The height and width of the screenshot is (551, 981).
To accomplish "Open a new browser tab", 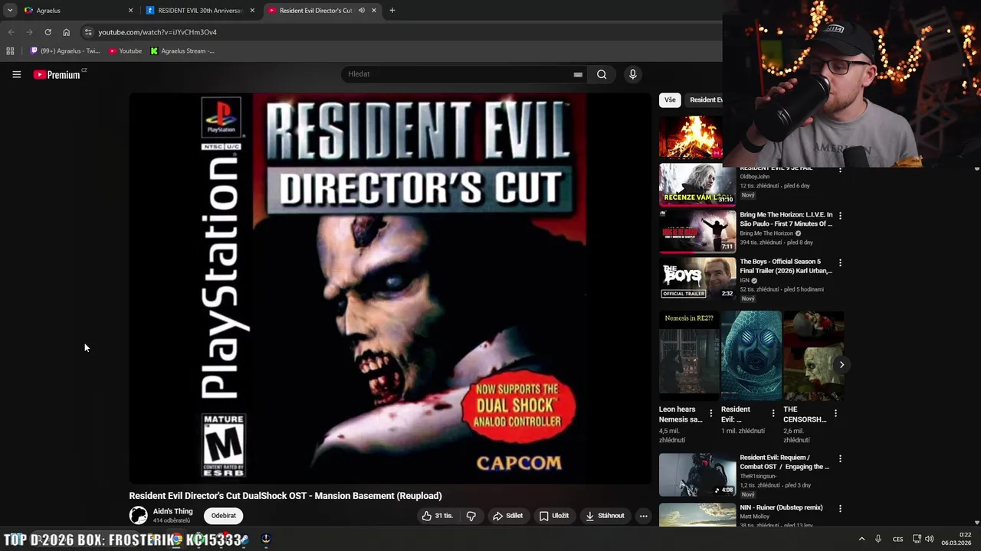I will (x=392, y=11).
